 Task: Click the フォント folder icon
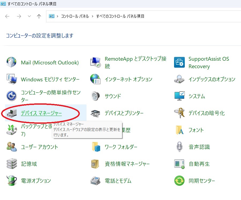(179, 130)
